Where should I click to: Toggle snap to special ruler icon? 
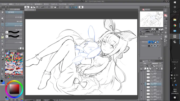click(73, 7)
